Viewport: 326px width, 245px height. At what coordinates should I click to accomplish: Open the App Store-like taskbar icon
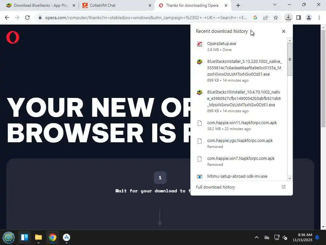[x=67, y=237]
